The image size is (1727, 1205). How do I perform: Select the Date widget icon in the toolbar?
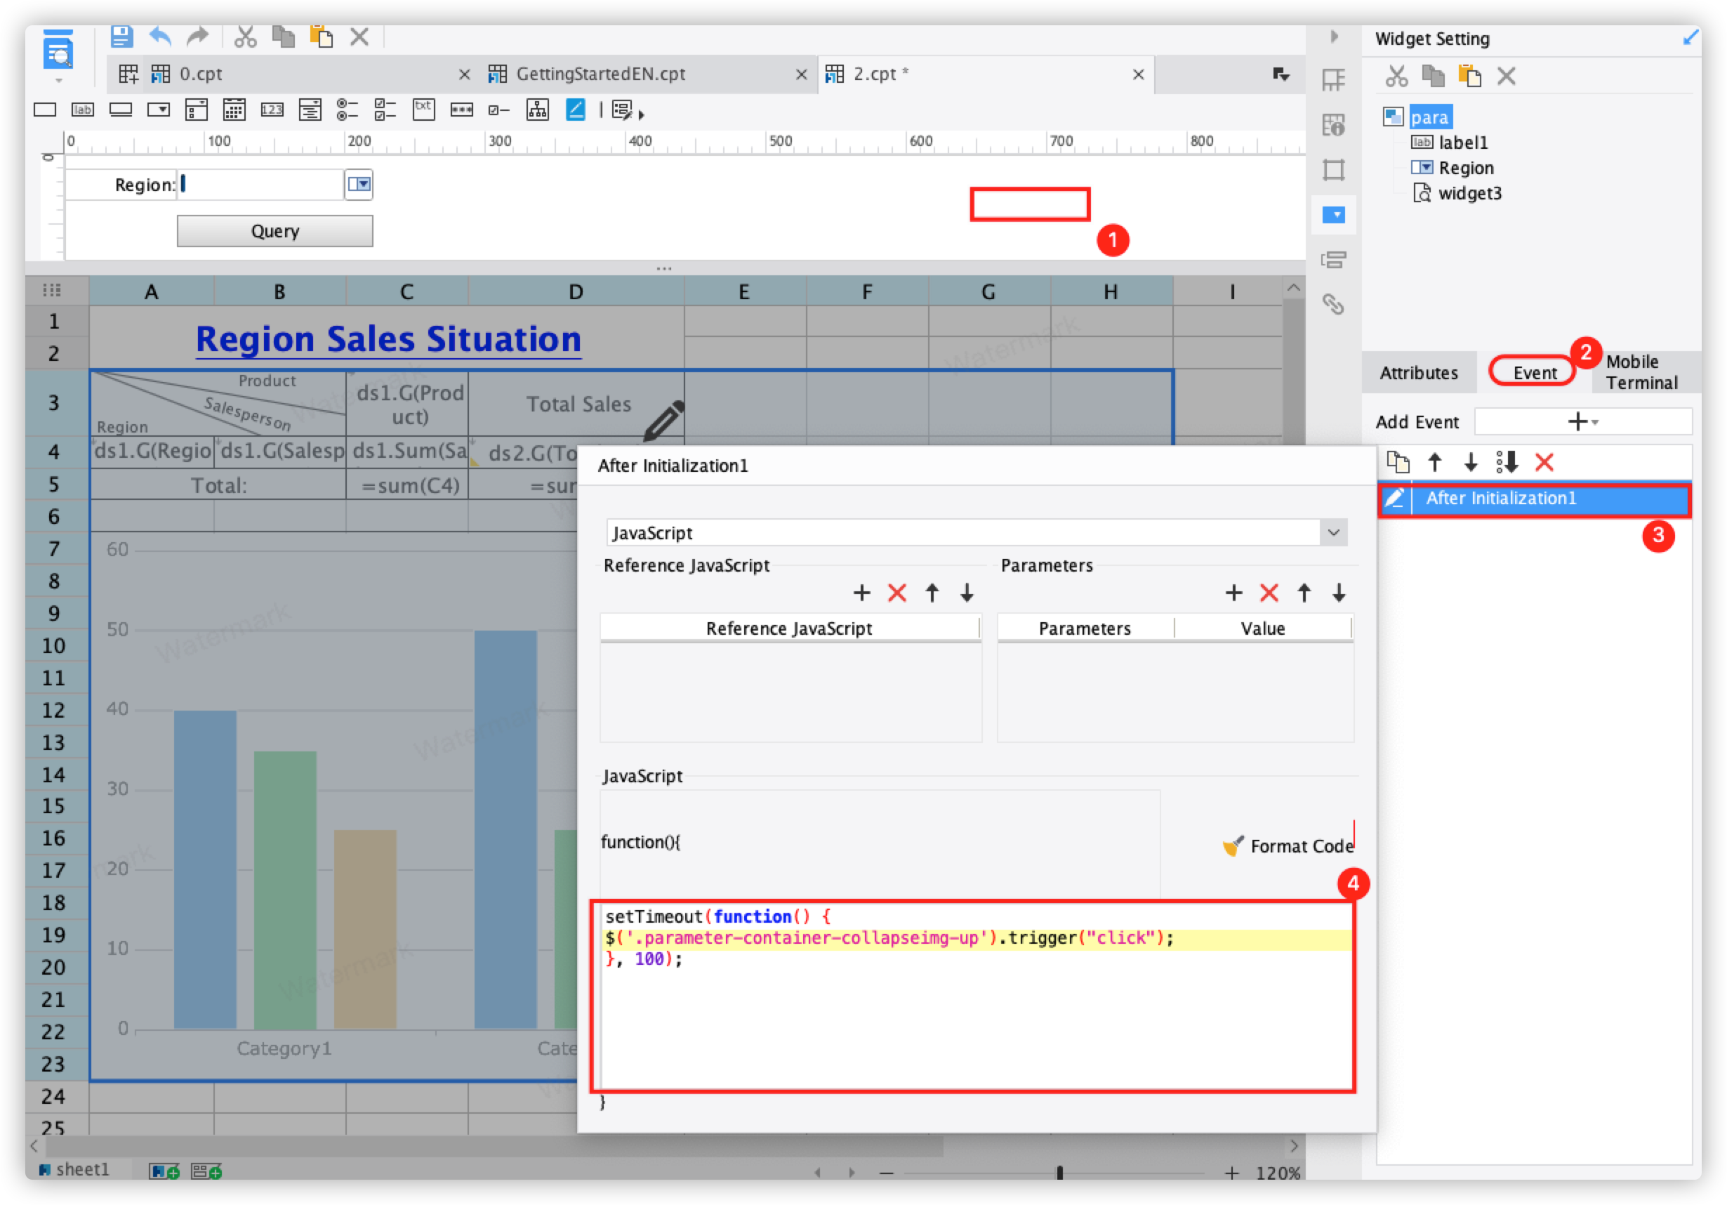(234, 110)
